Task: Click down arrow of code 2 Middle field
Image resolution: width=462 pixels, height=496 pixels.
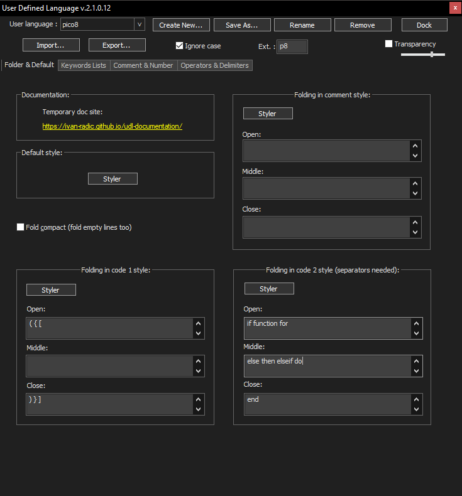Action: click(x=416, y=370)
